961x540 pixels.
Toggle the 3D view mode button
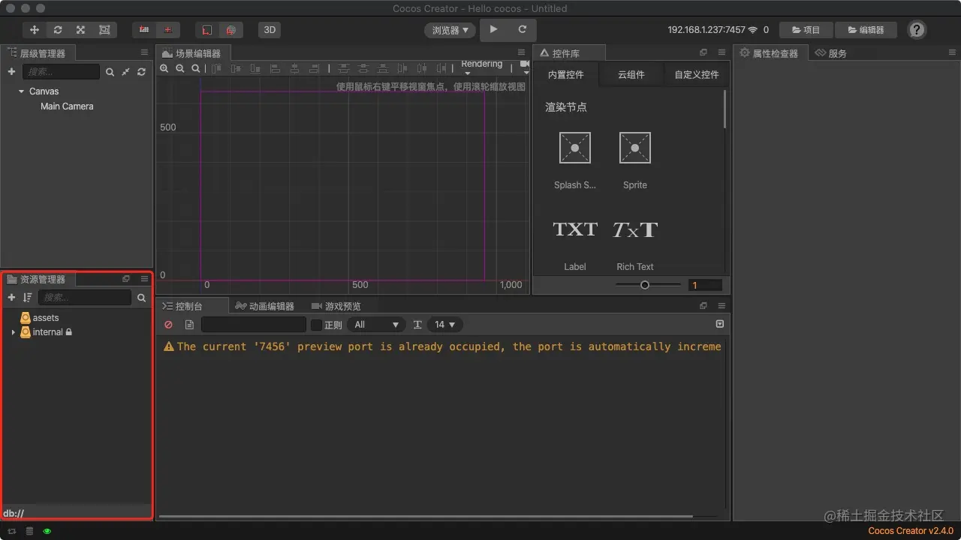coord(270,30)
